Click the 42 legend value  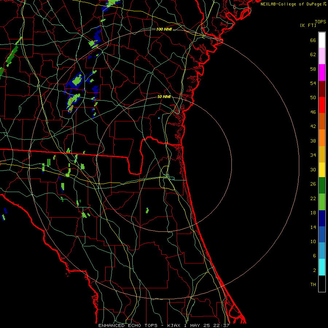[x=313, y=126]
